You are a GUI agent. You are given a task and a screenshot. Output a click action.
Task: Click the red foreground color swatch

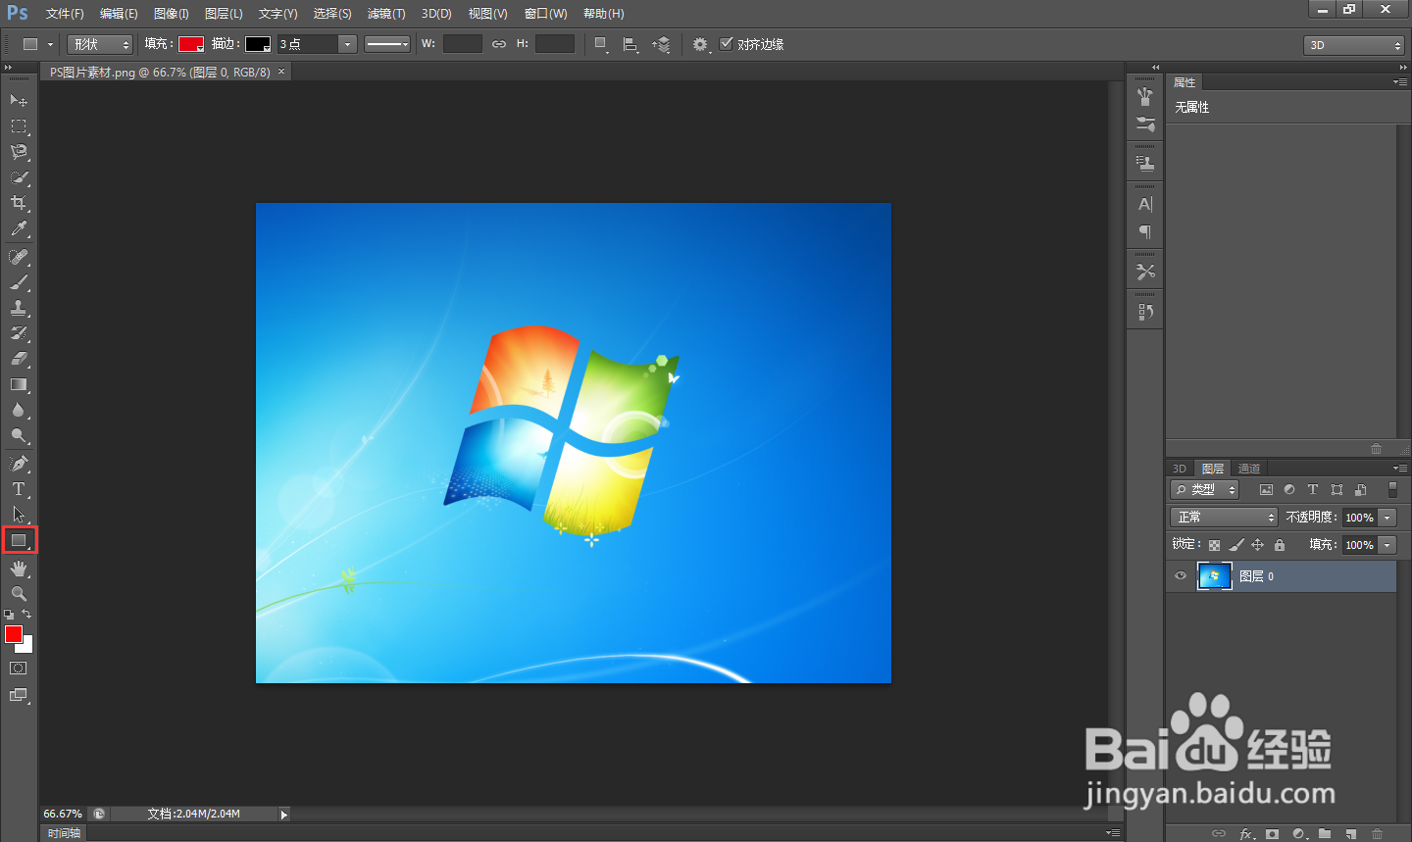(x=14, y=634)
